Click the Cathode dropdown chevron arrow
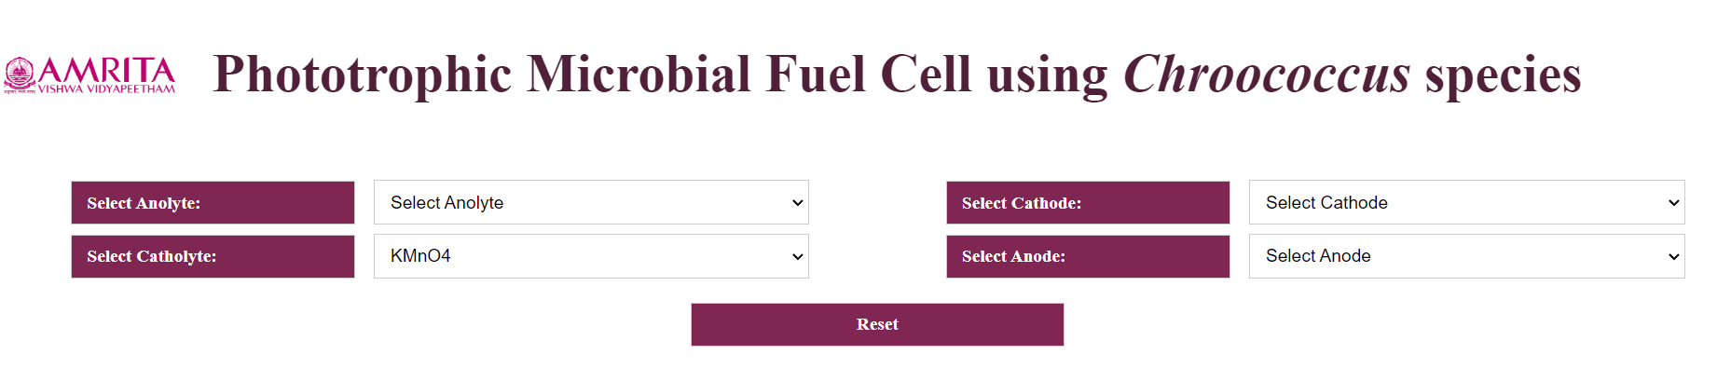Image resolution: width=1731 pixels, height=381 pixels. (1674, 203)
